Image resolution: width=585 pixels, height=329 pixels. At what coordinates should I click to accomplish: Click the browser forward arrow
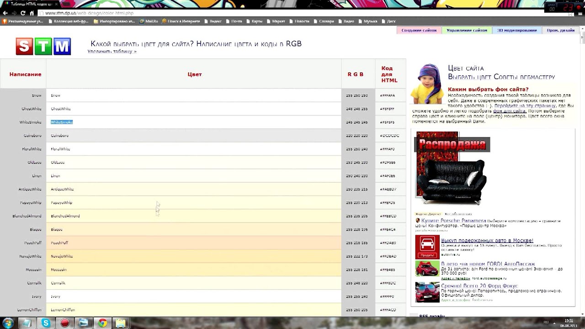click(x=14, y=13)
